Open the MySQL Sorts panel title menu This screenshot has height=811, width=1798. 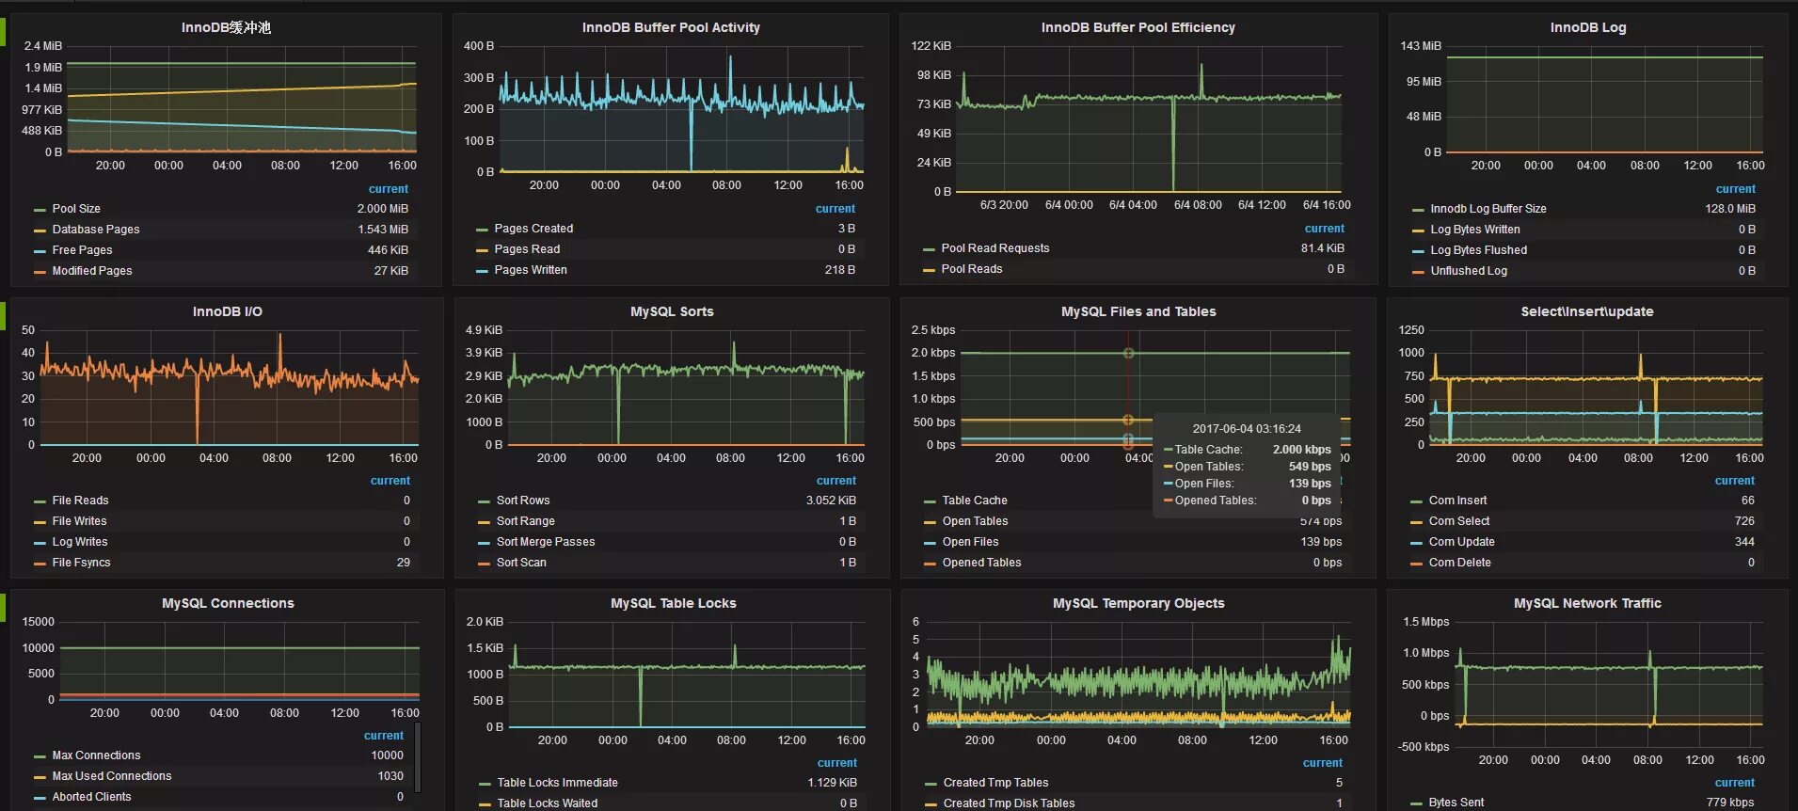coord(672,311)
